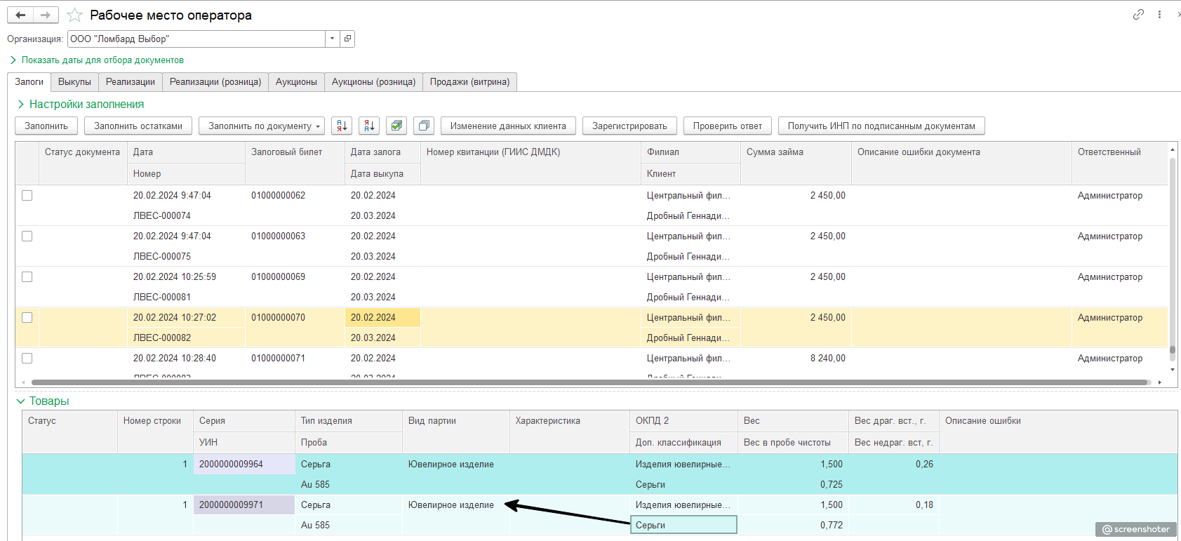Sort list ascending А-Я

(342, 126)
